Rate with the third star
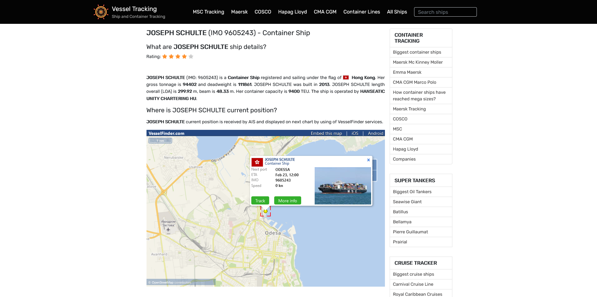The height and width of the screenshot is (297, 597). coord(178,56)
